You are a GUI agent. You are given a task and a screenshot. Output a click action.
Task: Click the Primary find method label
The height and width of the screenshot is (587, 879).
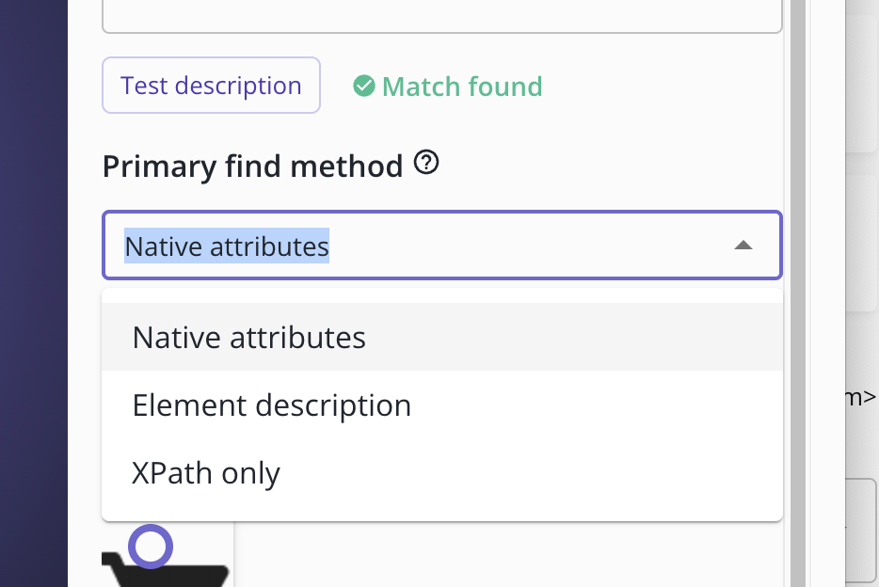pos(252,167)
